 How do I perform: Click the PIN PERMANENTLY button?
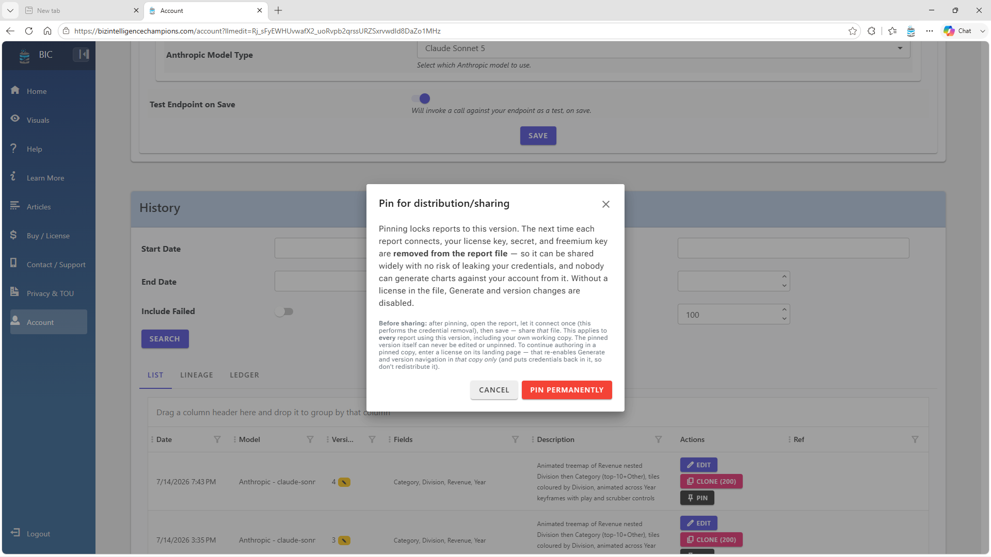567,390
